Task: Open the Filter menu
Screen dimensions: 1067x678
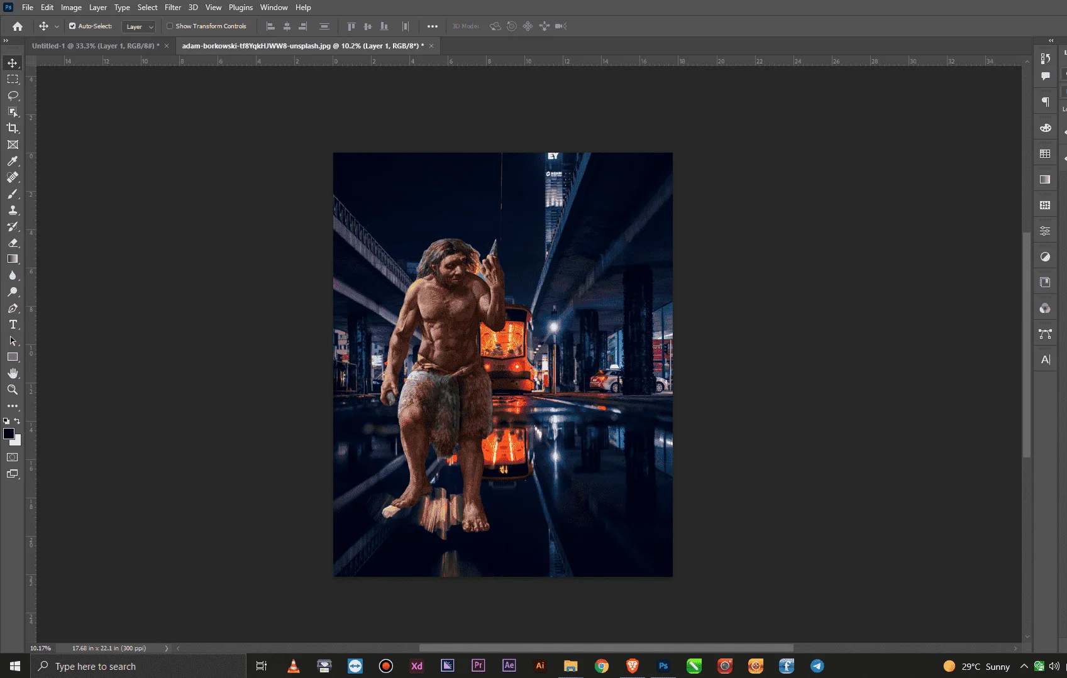Action: point(173,8)
